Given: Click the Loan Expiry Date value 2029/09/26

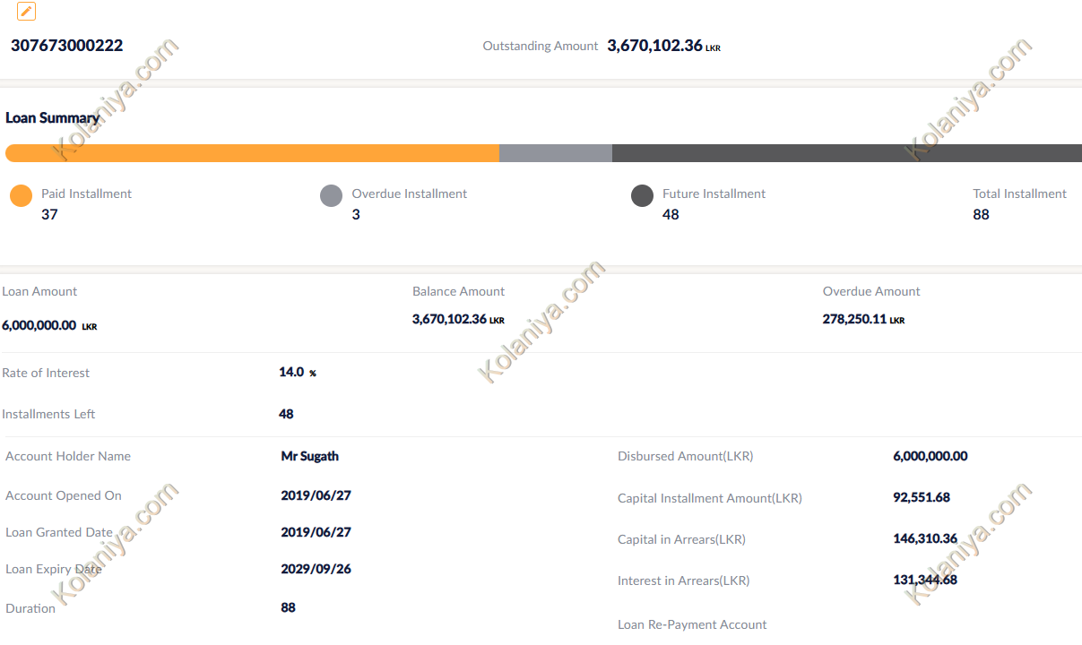Looking at the screenshot, I should [x=316, y=569].
